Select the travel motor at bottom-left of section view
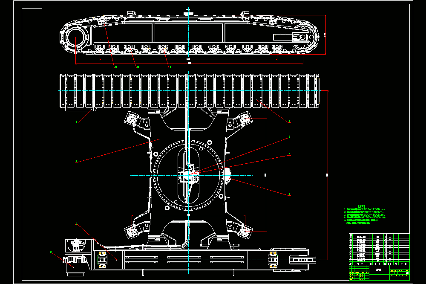The width and height of the screenshot is (426, 284). tap(77, 257)
